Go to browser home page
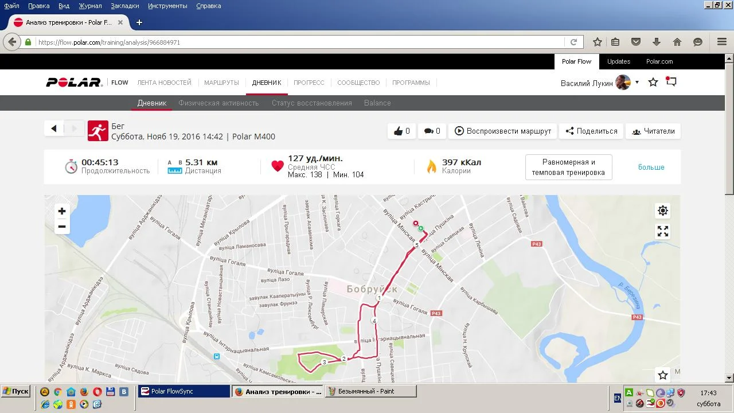 677,42
